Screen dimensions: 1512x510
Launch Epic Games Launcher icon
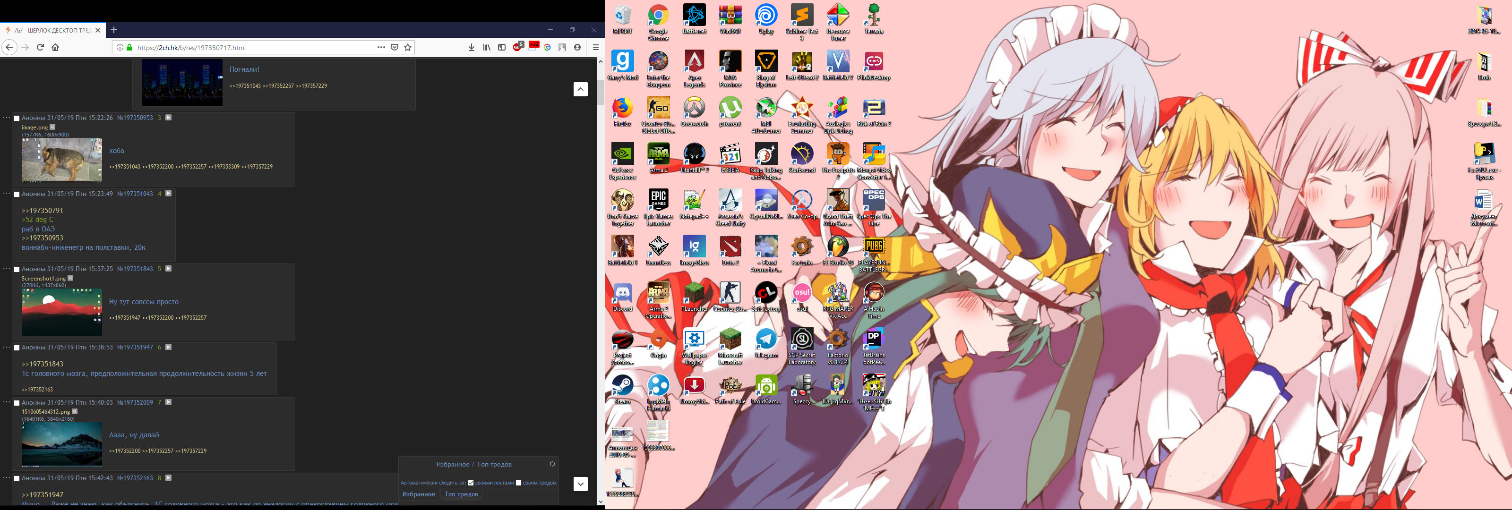point(658,207)
